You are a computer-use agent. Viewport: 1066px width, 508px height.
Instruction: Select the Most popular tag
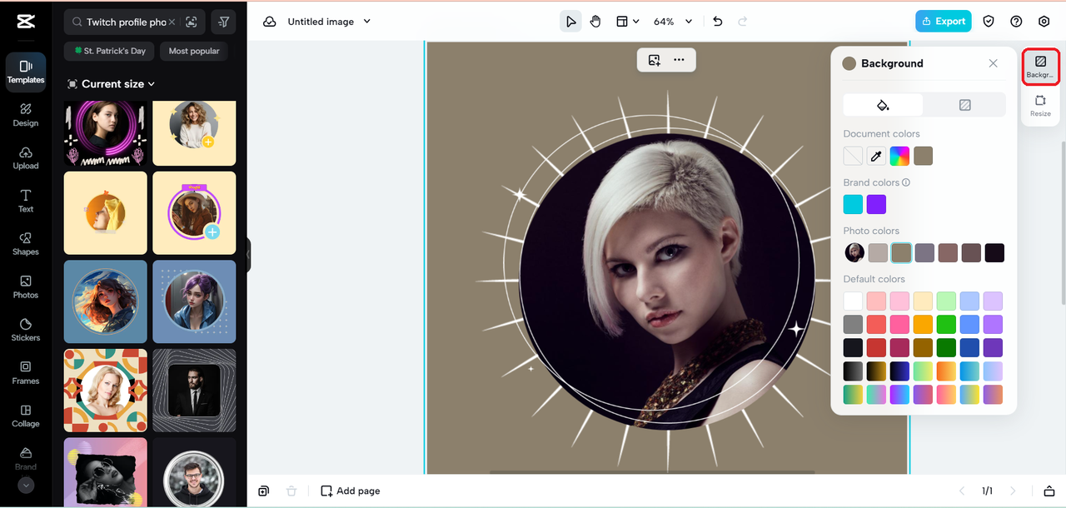194,51
